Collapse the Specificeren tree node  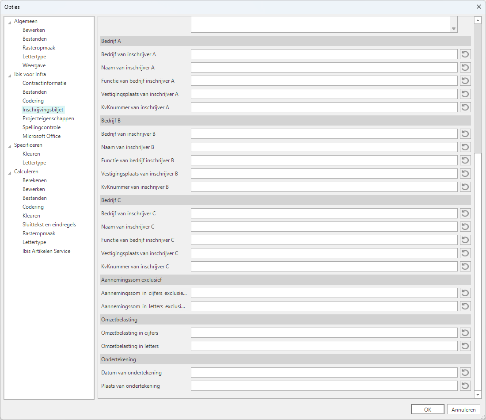coord(10,146)
